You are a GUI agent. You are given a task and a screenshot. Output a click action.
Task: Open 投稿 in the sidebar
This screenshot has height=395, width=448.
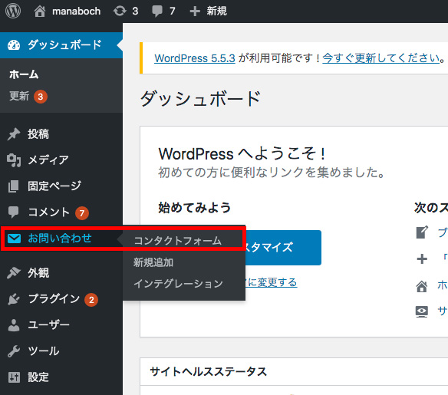[38, 134]
